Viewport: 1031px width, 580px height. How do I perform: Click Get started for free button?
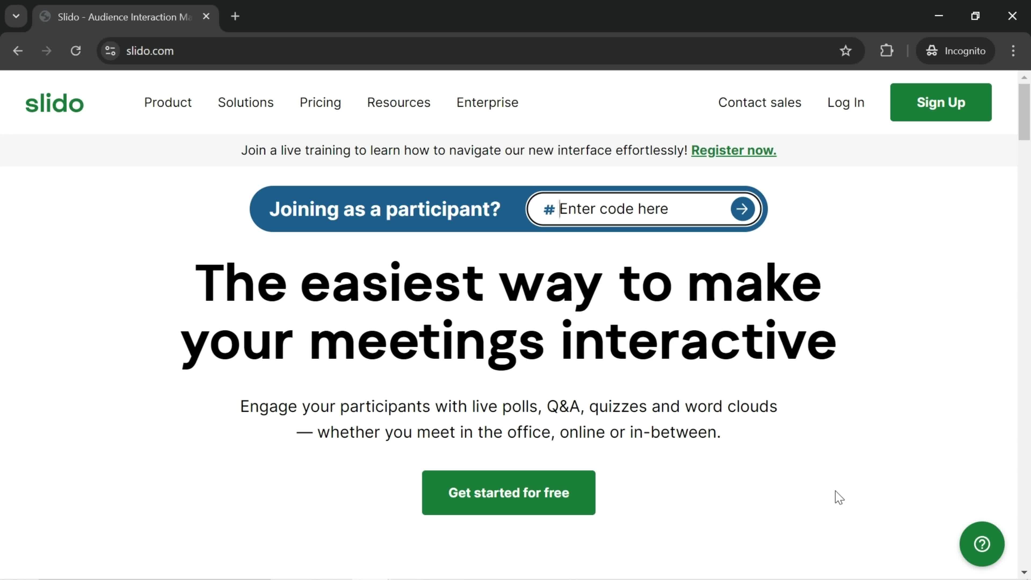click(509, 492)
